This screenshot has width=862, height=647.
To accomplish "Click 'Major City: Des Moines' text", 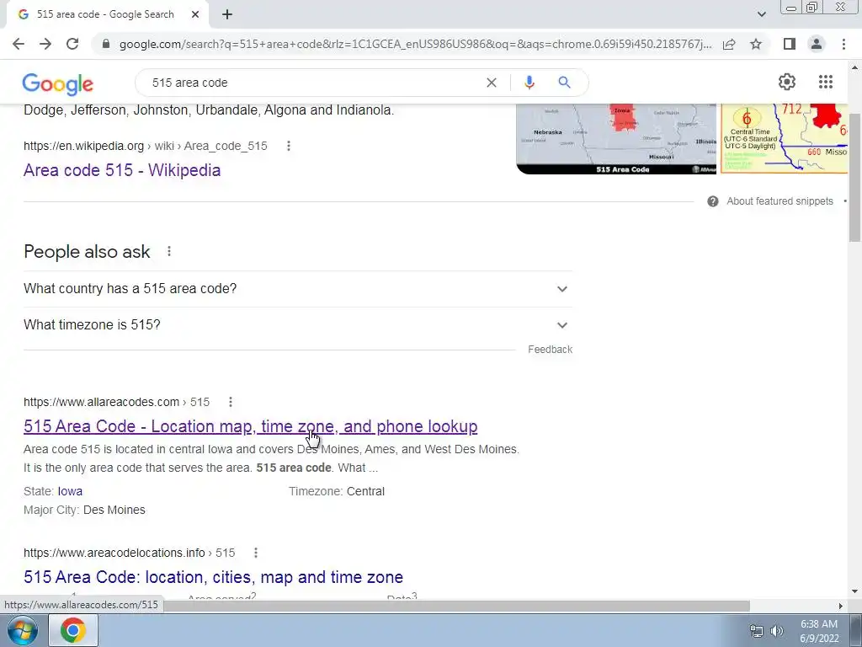I will tap(84, 510).
